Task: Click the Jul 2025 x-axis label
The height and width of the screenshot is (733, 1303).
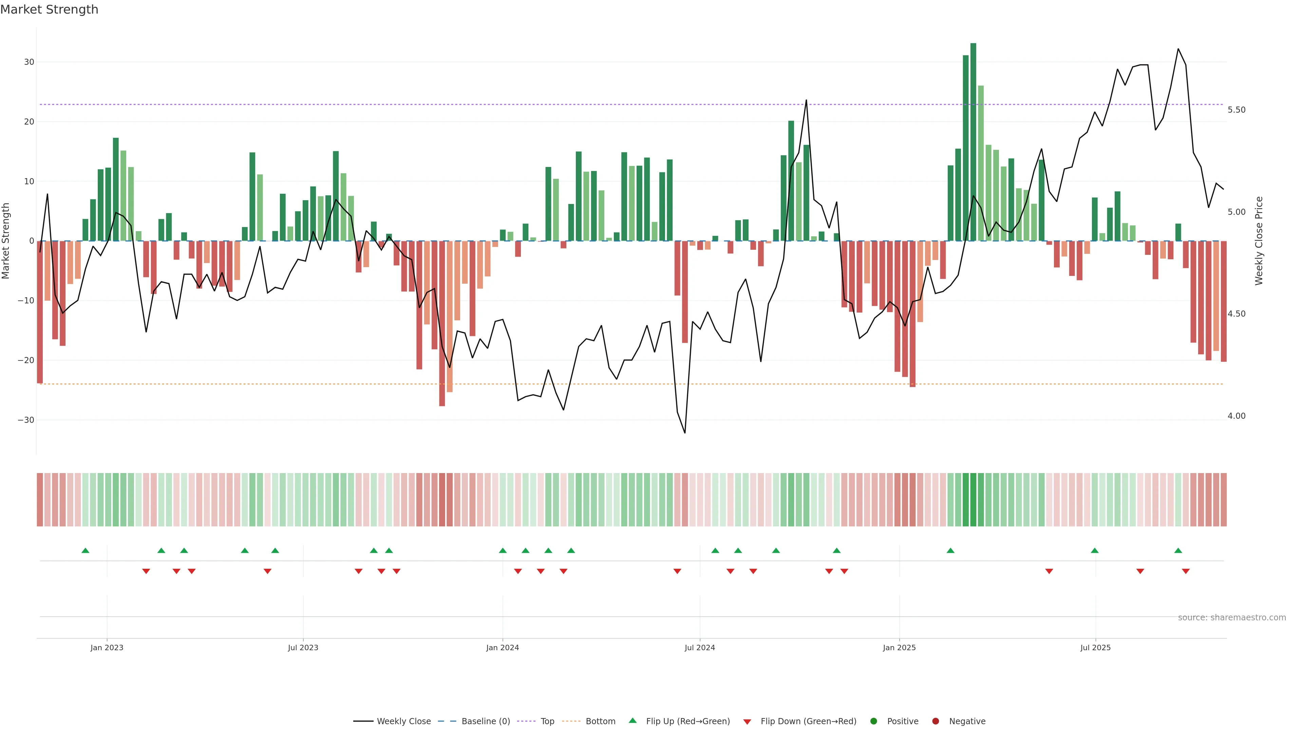Action: click(x=1095, y=647)
